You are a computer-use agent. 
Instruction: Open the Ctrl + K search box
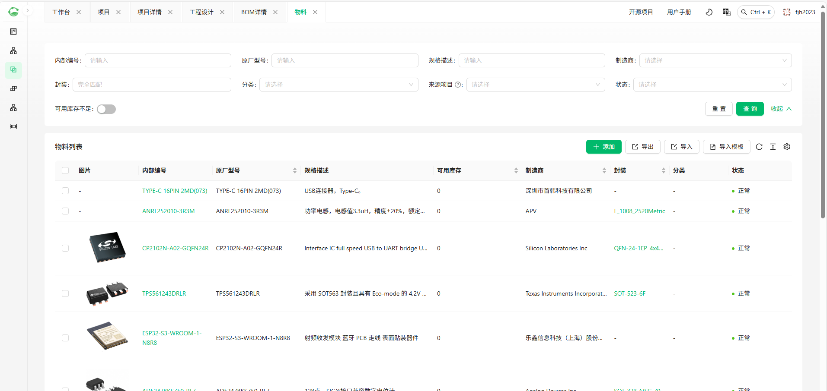click(756, 12)
